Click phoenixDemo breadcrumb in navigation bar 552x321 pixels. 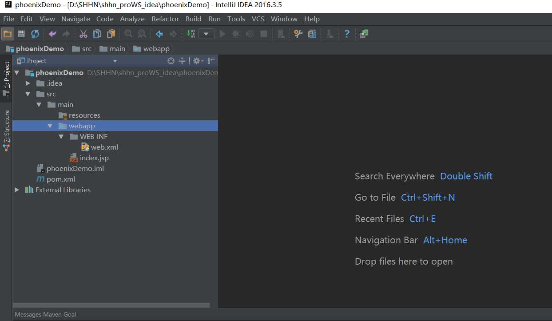35,49
